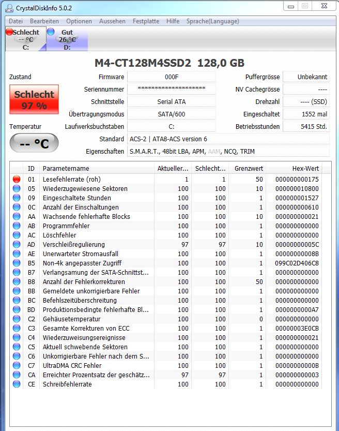Open the Sprache(Language) menu

click(213, 21)
